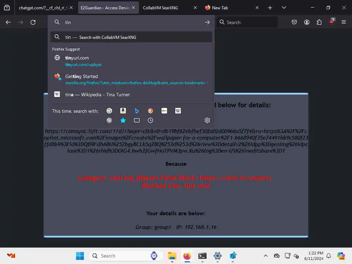Open the uBlock Origin extension icon
352x264 pixels.
tap(332, 22)
